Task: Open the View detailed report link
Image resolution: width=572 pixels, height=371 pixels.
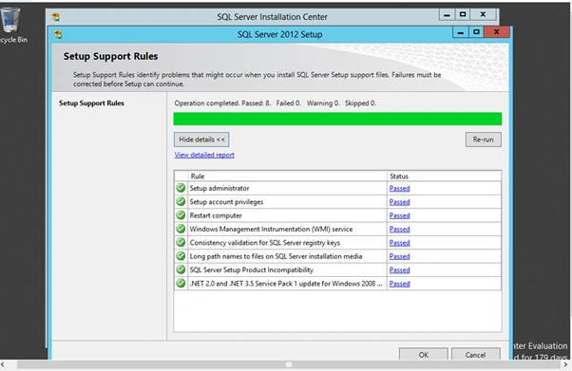Action: 204,155
